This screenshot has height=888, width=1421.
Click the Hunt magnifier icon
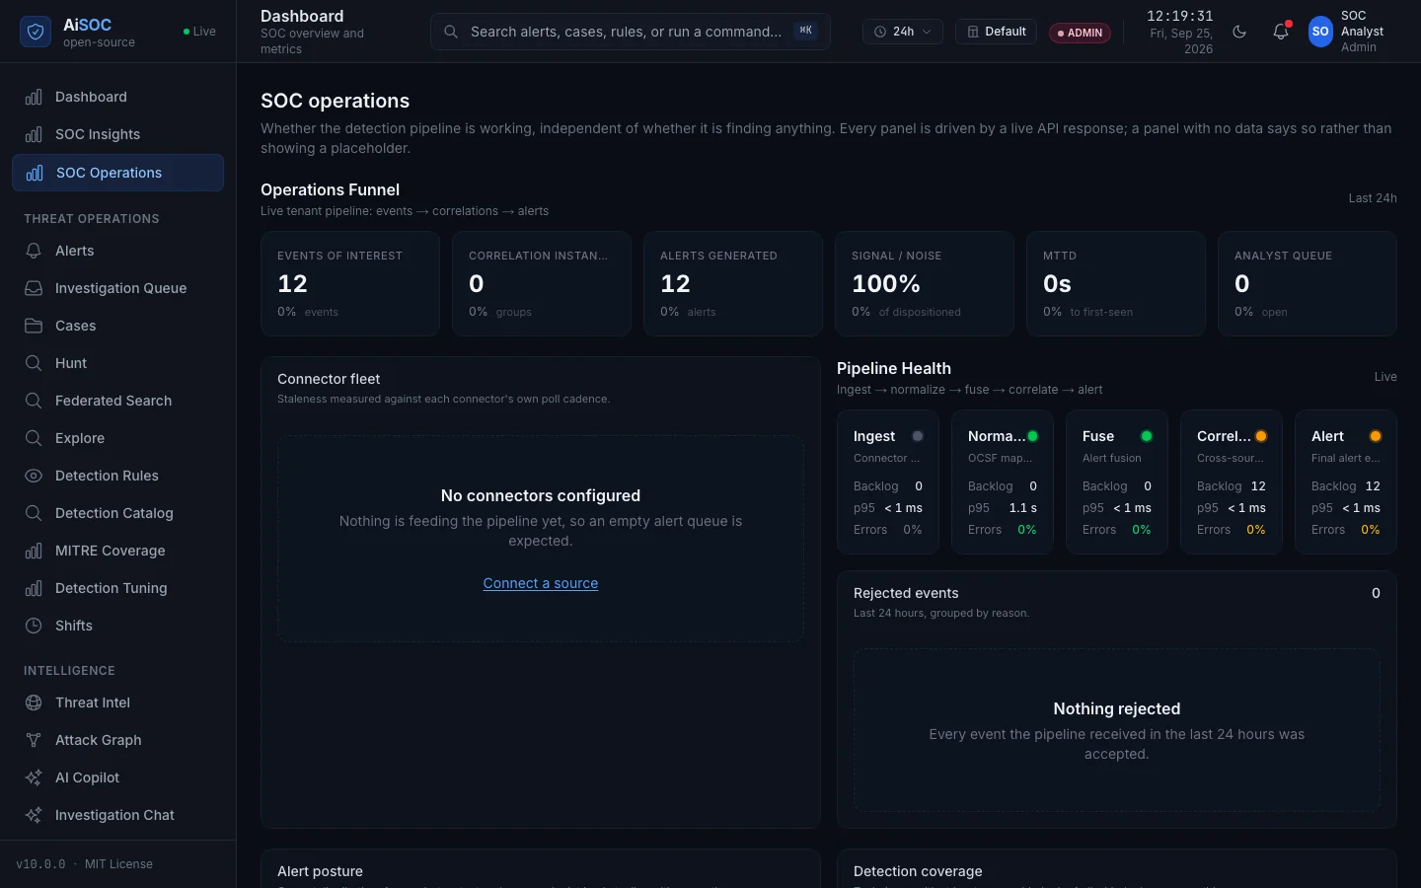pyautogui.click(x=34, y=363)
